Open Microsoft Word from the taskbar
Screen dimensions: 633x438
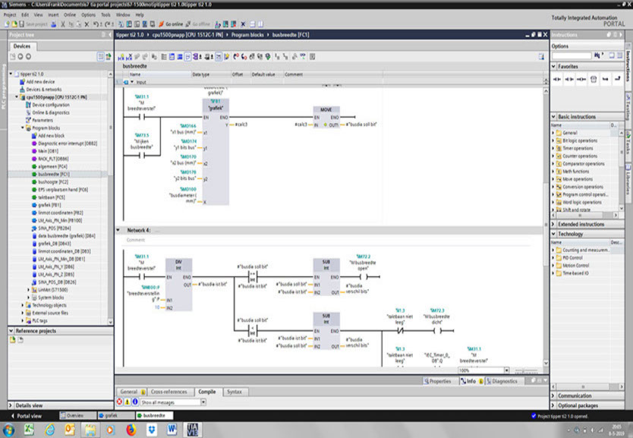click(172, 430)
